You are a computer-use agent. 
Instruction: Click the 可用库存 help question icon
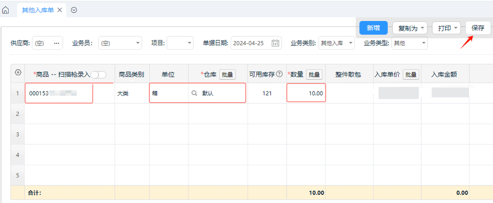[279, 74]
